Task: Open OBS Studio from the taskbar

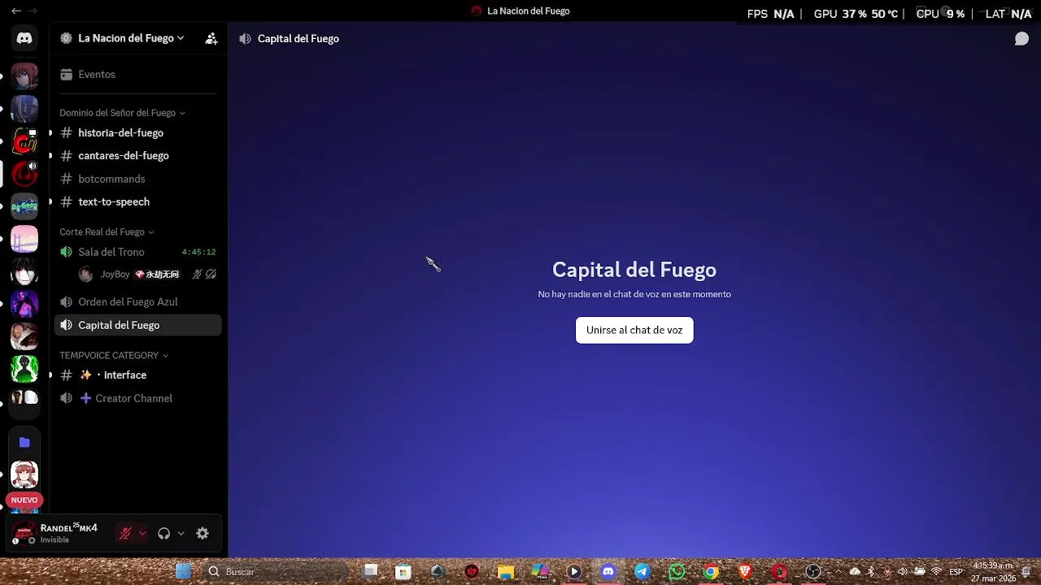Action: pos(812,572)
